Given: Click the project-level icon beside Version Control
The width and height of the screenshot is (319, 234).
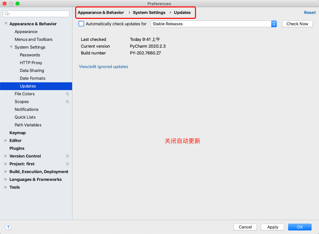Looking at the screenshot, I should [67, 156].
